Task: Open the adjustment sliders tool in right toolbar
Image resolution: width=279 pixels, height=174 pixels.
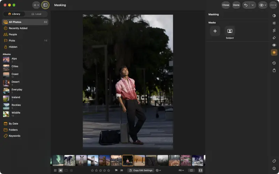Action: point(274,23)
